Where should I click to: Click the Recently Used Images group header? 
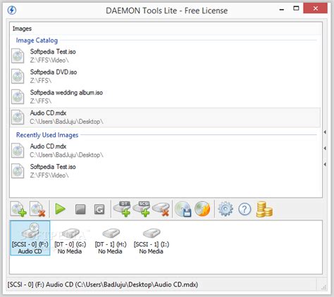[x=47, y=135]
